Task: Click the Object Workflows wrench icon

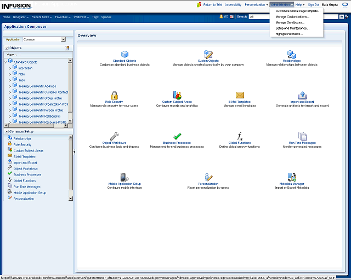Action: click(114, 136)
